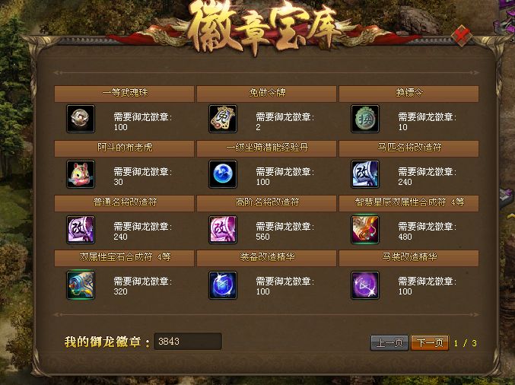This screenshot has width=515, height=385.
Task: Click the purple 马装改造精华 essence icon
Action: pos(365,285)
